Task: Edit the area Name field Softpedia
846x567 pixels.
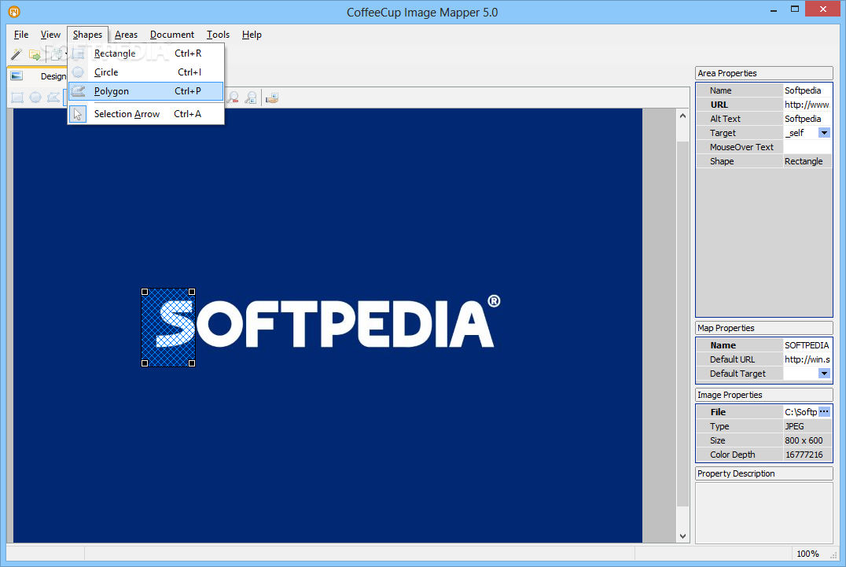Action: [807, 90]
